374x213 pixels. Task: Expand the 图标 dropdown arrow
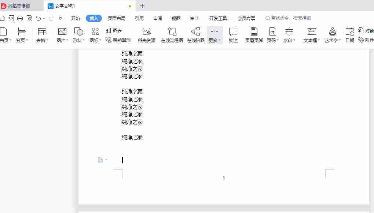pyautogui.click(x=100, y=40)
